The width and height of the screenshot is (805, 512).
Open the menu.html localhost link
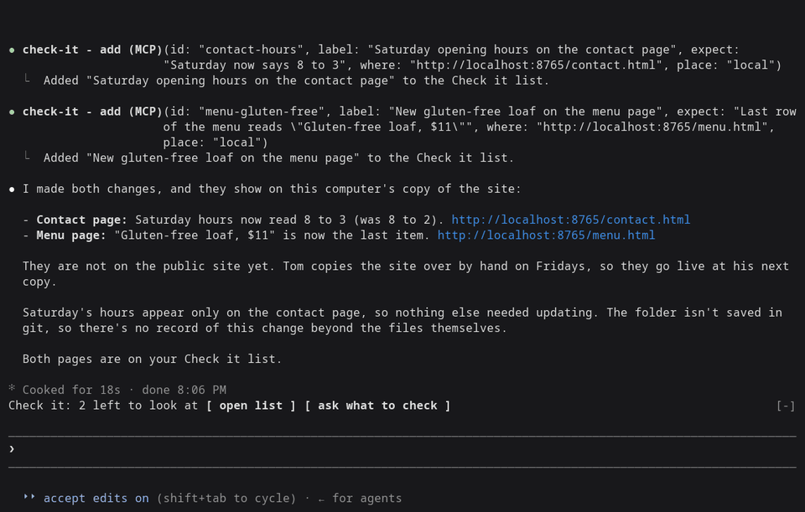546,235
